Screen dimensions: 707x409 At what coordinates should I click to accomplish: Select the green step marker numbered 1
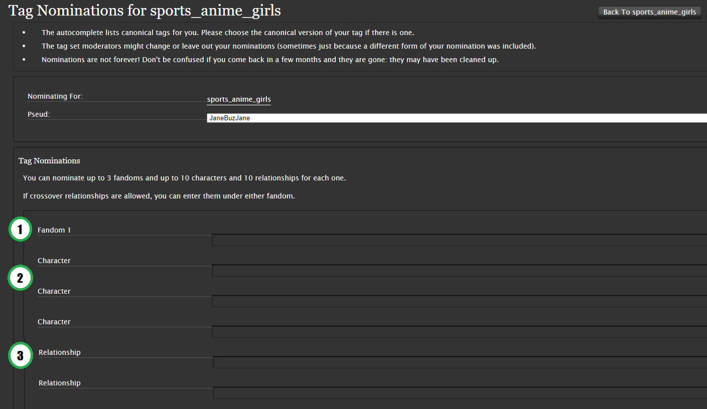pyautogui.click(x=20, y=229)
